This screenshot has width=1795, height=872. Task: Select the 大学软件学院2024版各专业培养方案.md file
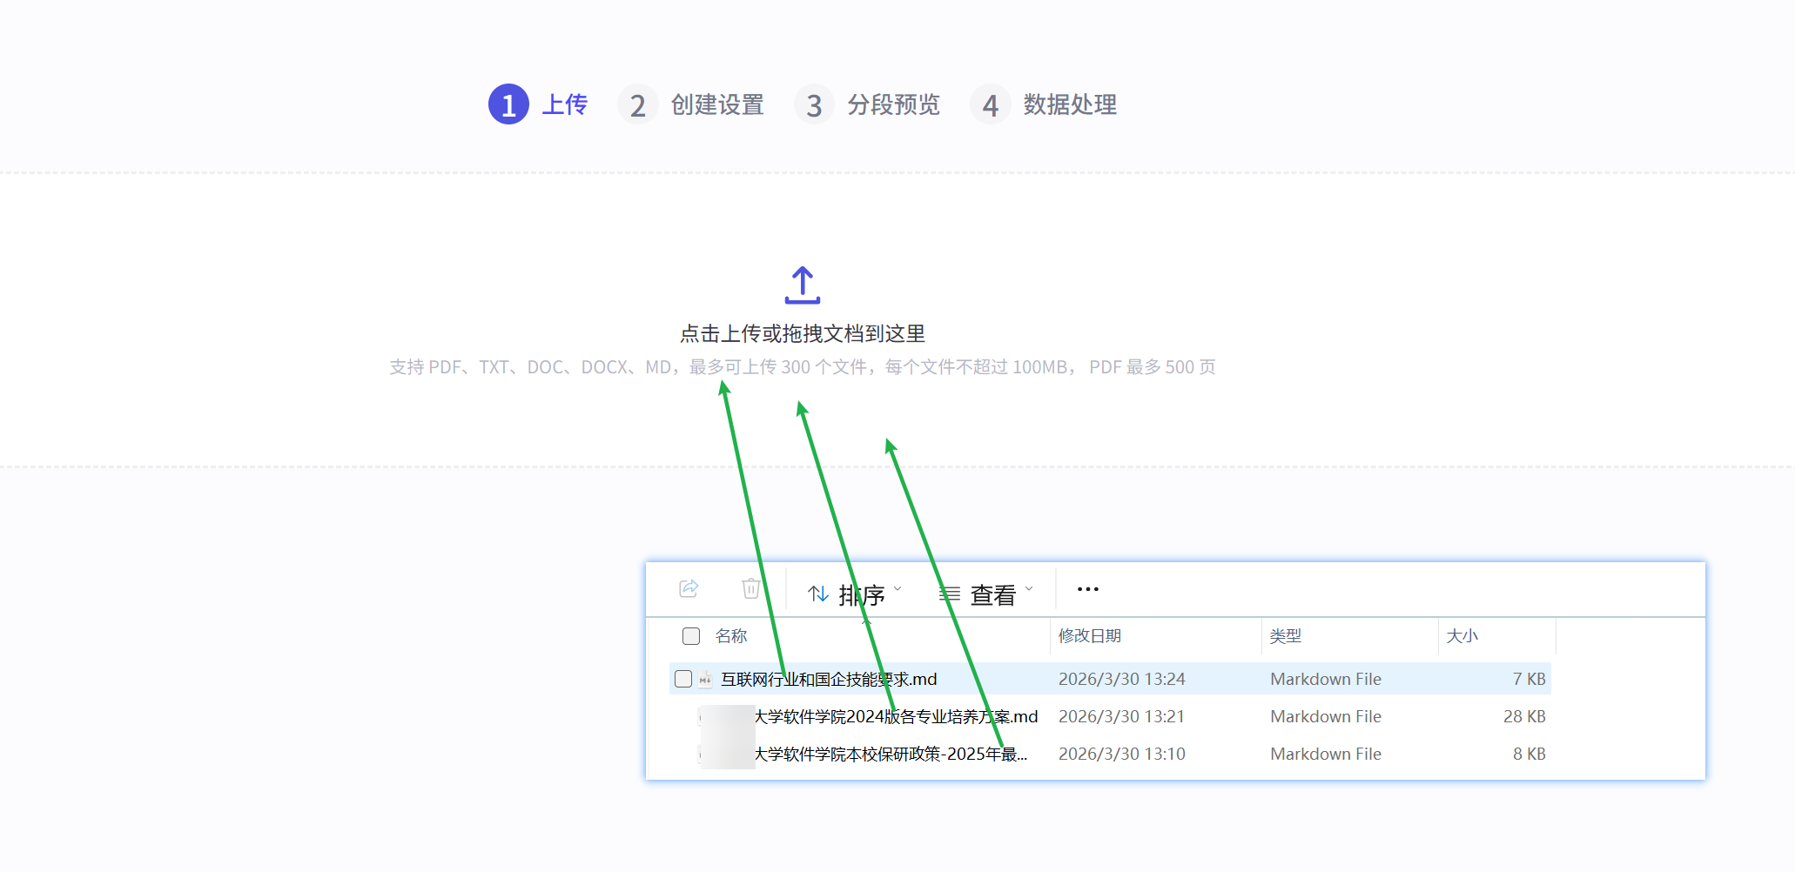point(895,717)
